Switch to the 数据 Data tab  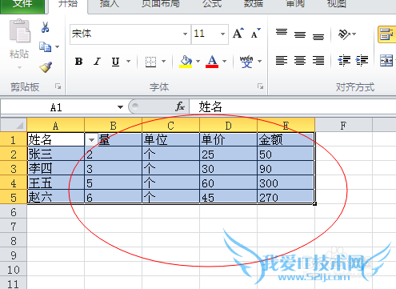pyautogui.click(x=254, y=4)
